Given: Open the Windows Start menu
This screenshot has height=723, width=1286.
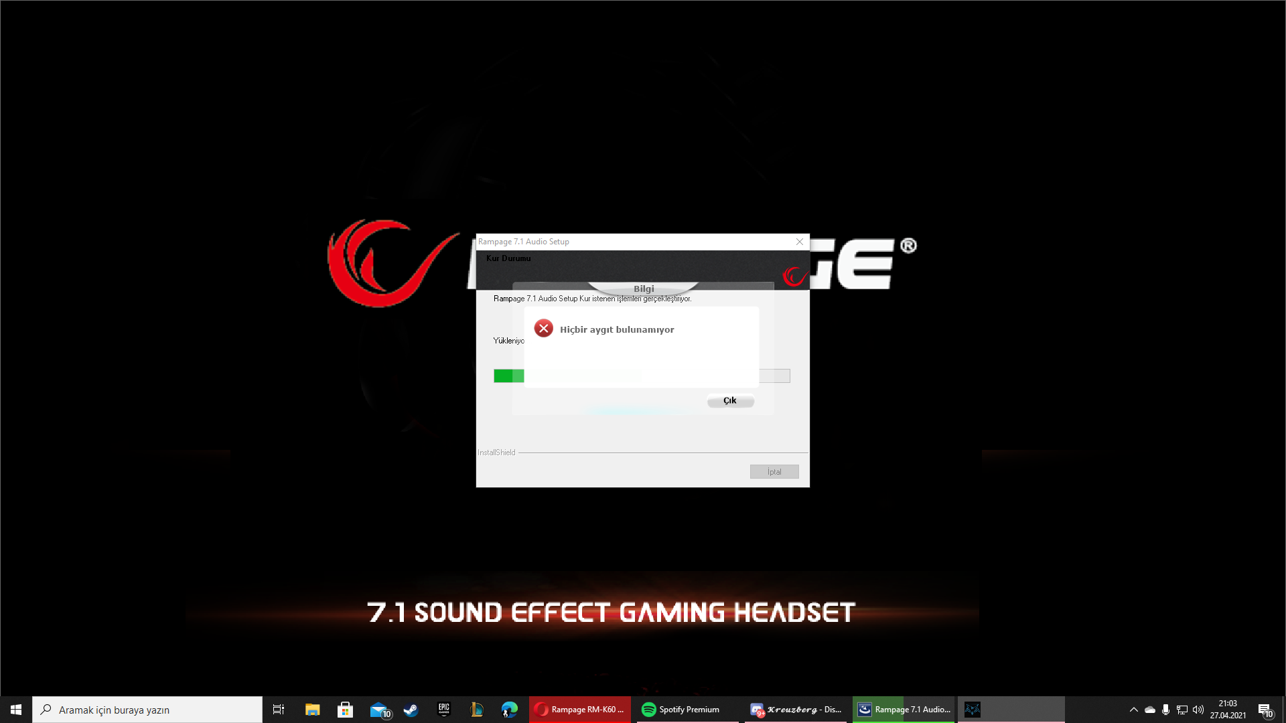Looking at the screenshot, I should (x=16, y=710).
